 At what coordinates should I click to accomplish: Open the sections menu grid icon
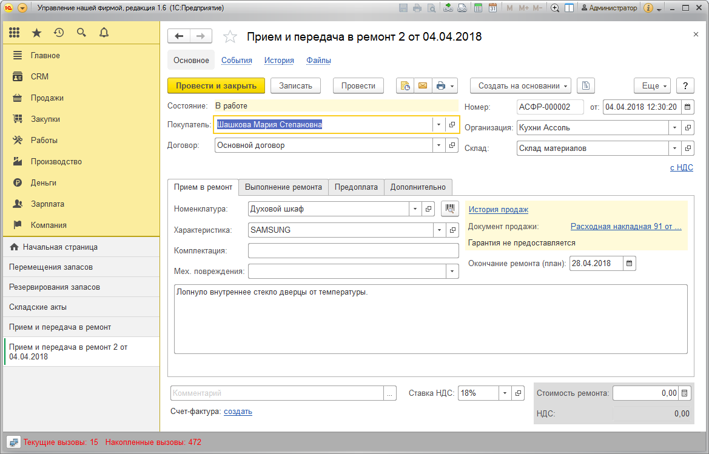point(15,33)
